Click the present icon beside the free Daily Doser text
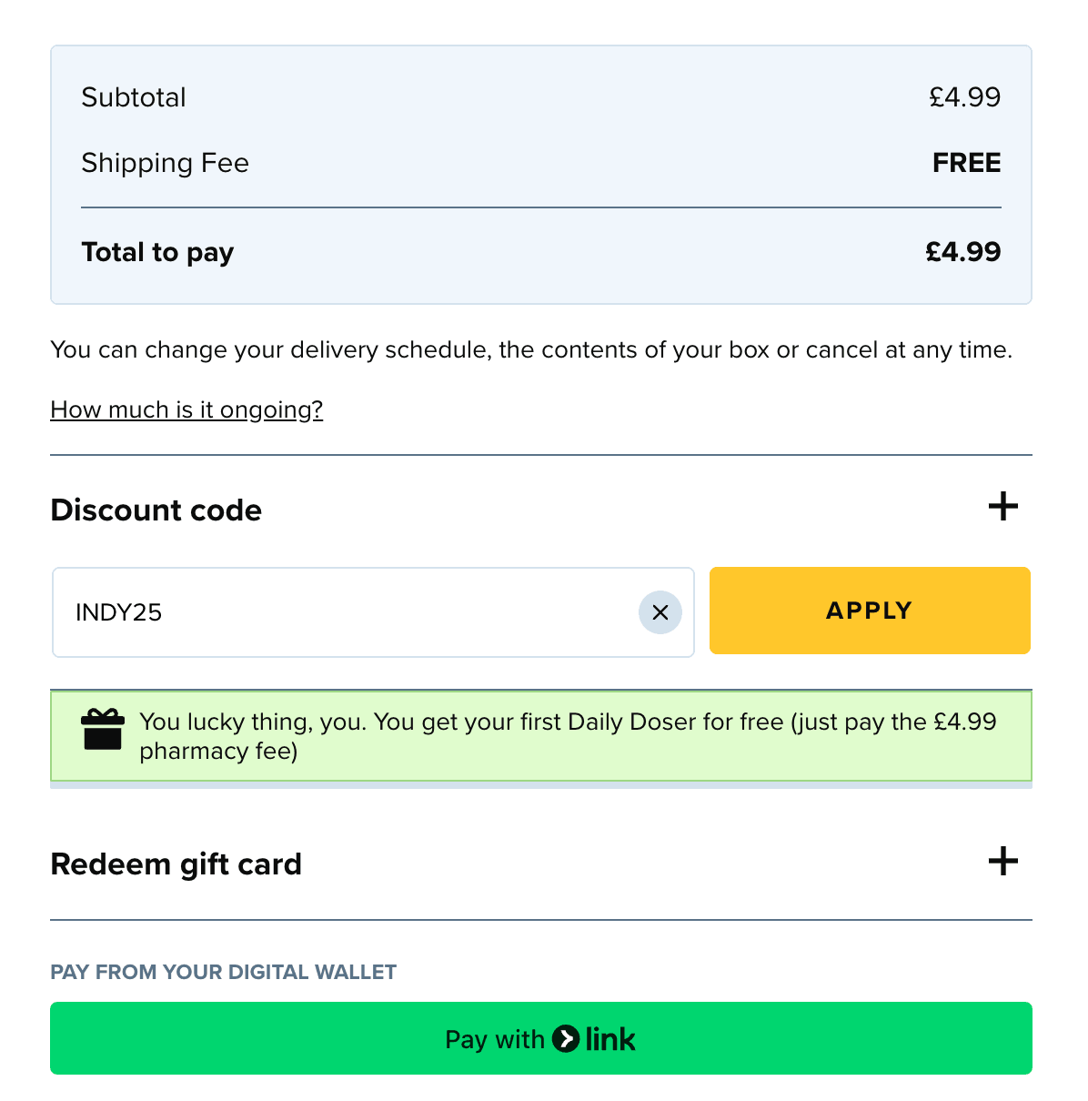This screenshot has width=1088, height=1101. pyautogui.click(x=102, y=730)
